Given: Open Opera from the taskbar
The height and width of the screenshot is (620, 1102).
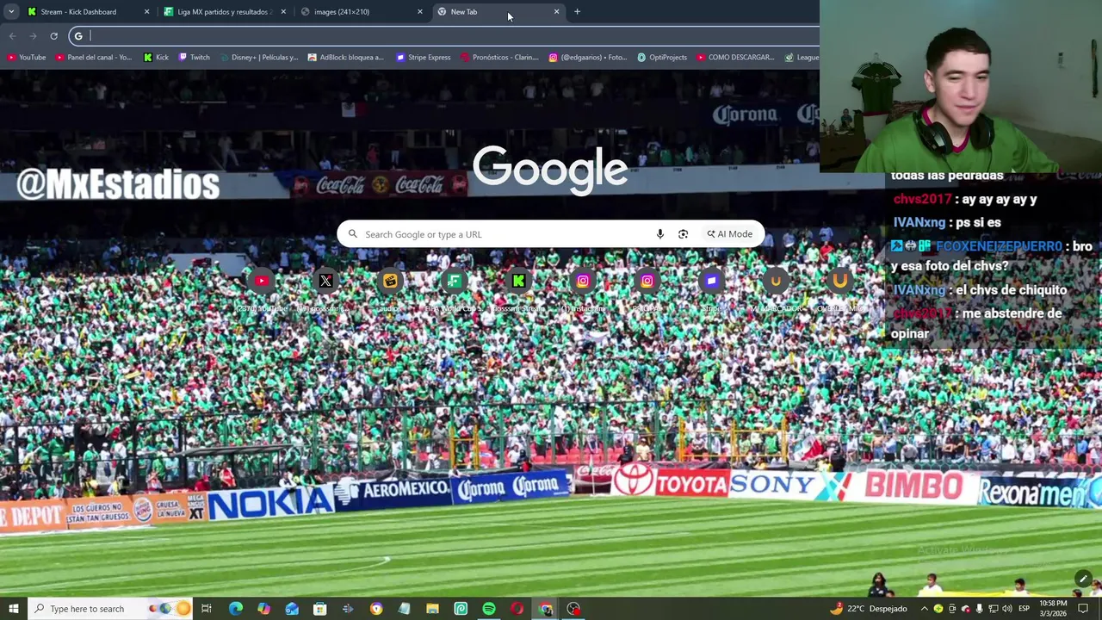Looking at the screenshot, I should point(517,609).
